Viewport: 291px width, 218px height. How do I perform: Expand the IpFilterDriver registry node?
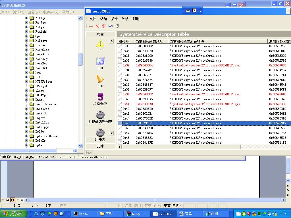coord(27,136)
